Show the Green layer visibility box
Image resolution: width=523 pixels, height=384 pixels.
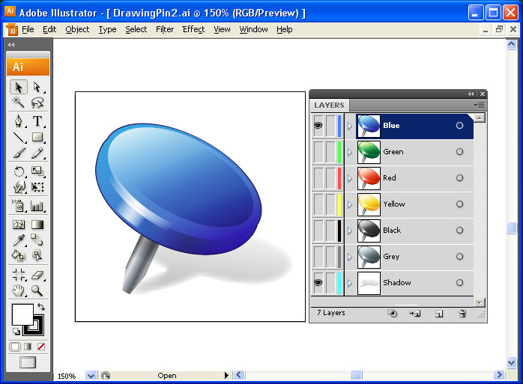point(318,152)
